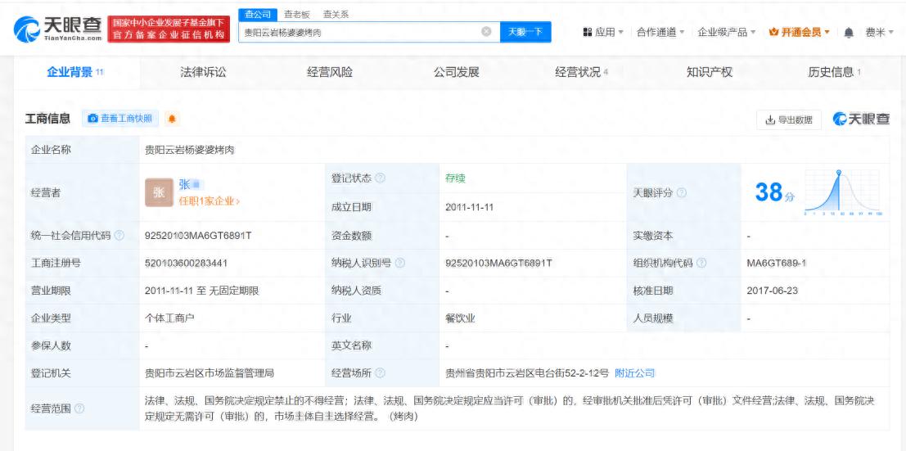Screen dimensions: 906x451
Task: Click the help icon next to 经营场所
Action: pos(381,373)
